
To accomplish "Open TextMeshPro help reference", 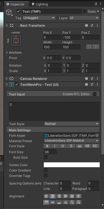I will (87, 84).
